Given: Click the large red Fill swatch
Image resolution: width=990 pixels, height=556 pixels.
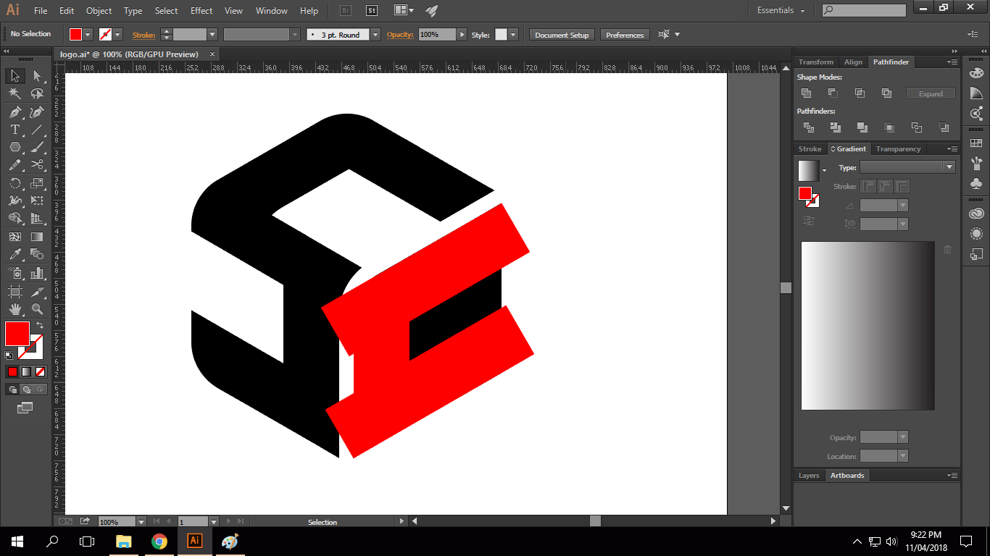Looking at the screenshot, I should [17, 334].
